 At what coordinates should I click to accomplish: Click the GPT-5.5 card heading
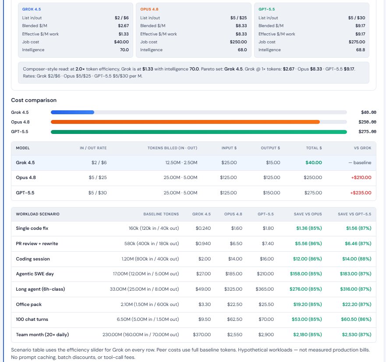coord(266,9)
